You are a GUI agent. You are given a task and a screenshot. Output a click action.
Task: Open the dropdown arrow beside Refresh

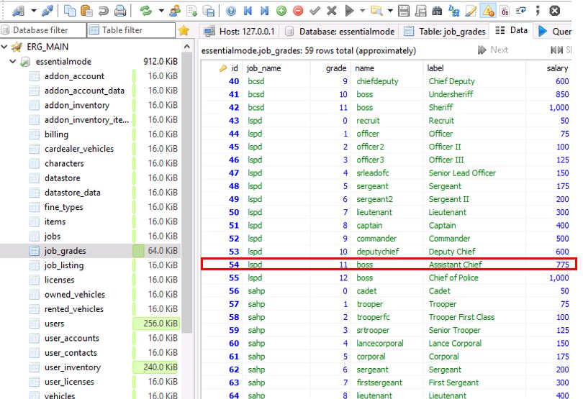coord(161,11)
